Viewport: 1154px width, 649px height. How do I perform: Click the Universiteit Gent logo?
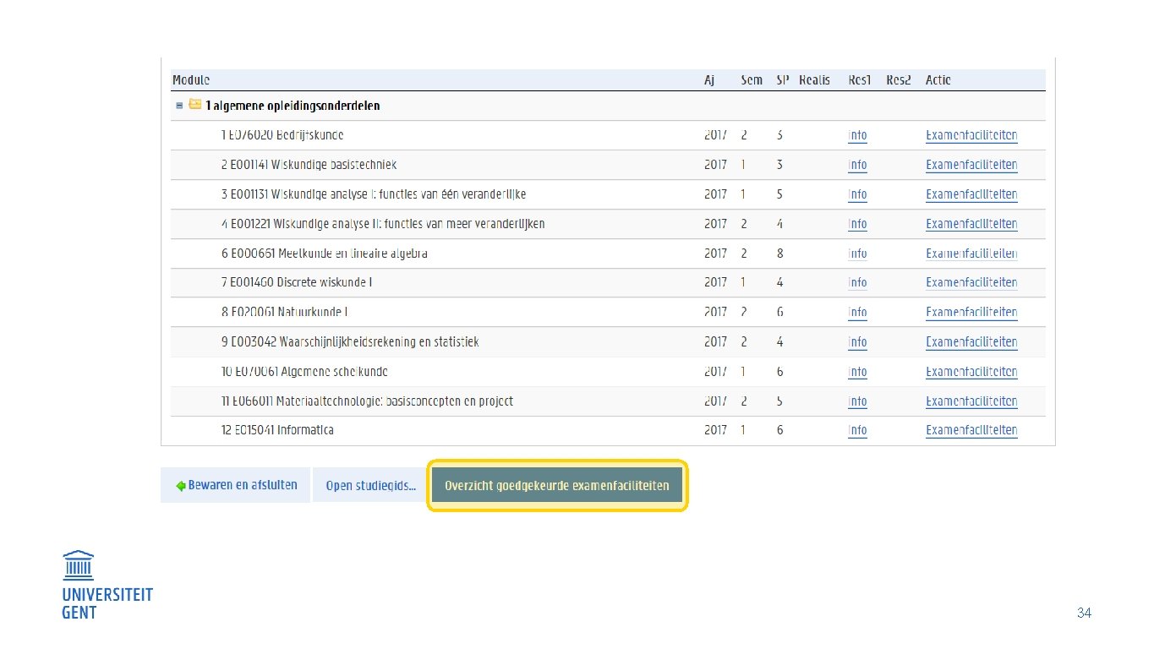click(107, 585)
